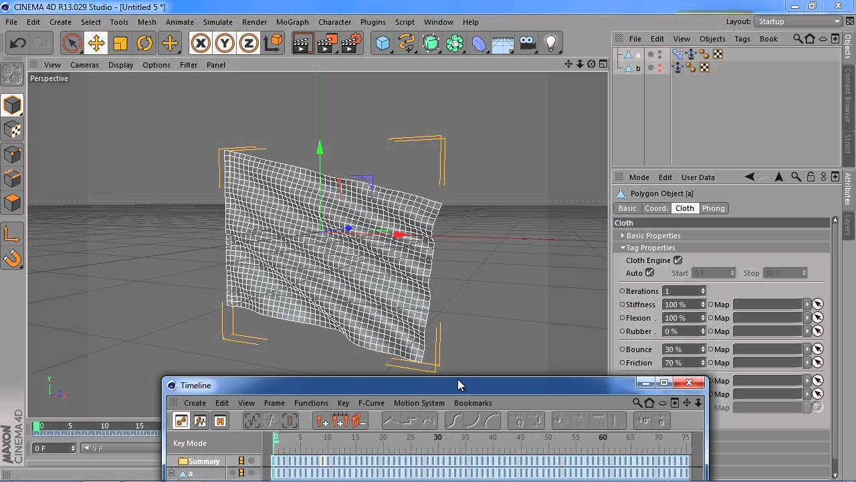Render active view clapperboard icon
856x482 pixels.
point(302,44)
